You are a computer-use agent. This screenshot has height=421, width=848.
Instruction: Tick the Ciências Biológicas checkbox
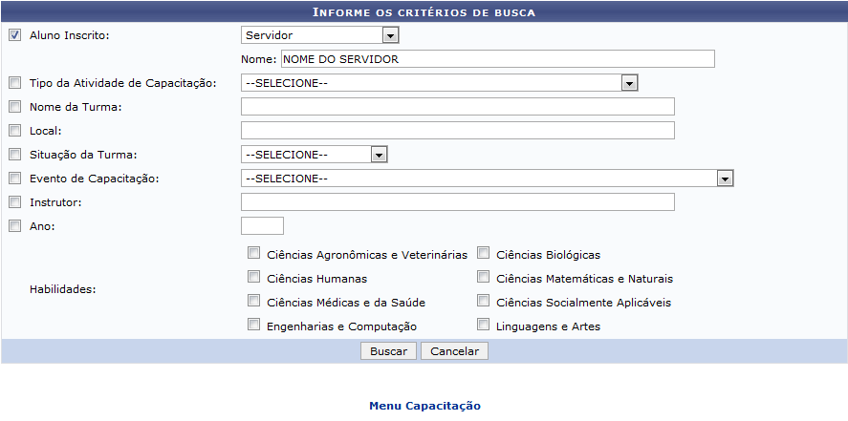[483, 253]
